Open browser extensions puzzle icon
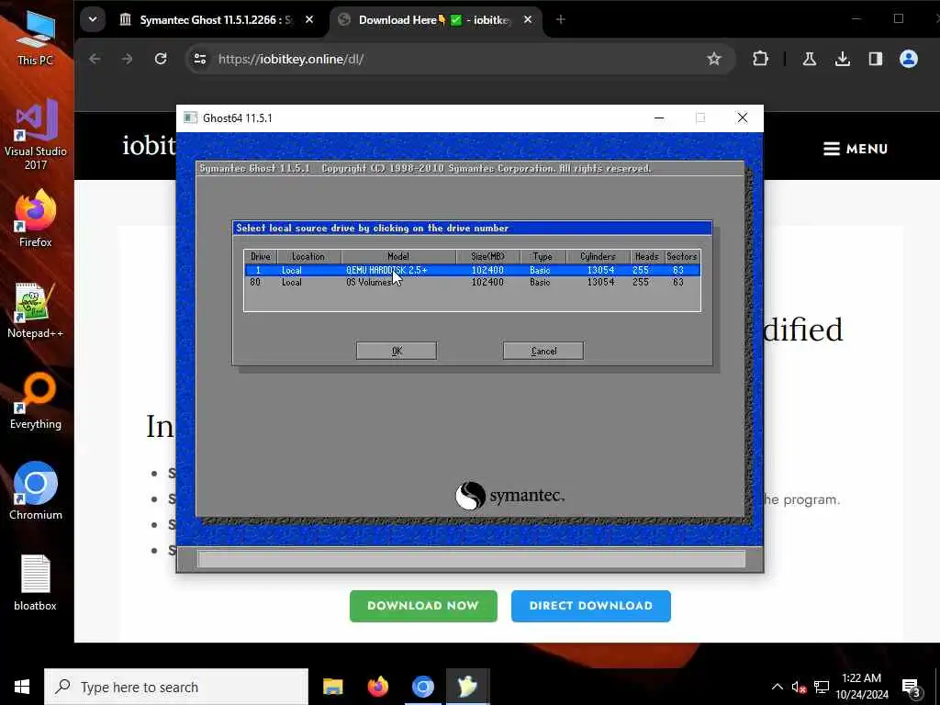Image resolution: width=940 pixels, height=705 pixels. coord(760,59)
